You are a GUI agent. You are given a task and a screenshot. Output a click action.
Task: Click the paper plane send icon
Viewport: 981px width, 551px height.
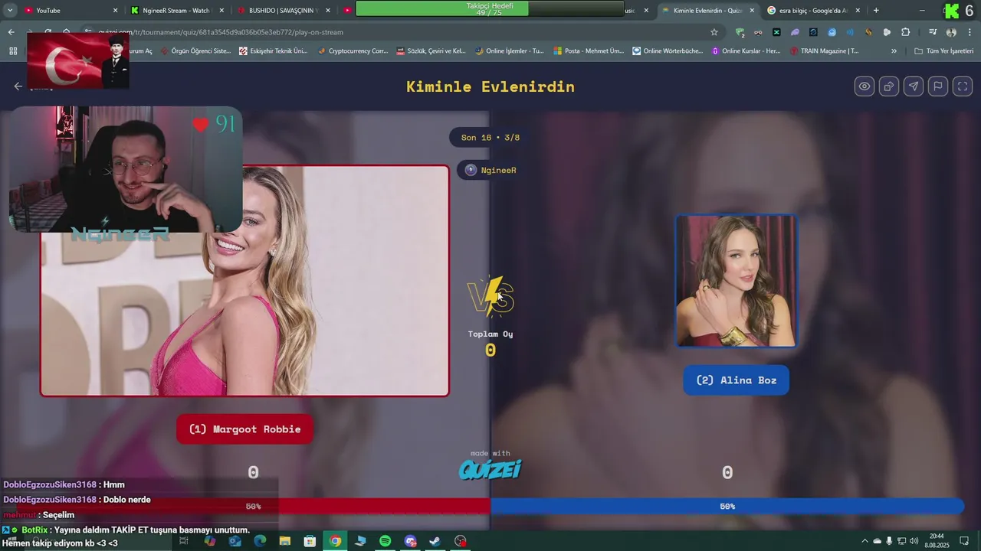914,86
